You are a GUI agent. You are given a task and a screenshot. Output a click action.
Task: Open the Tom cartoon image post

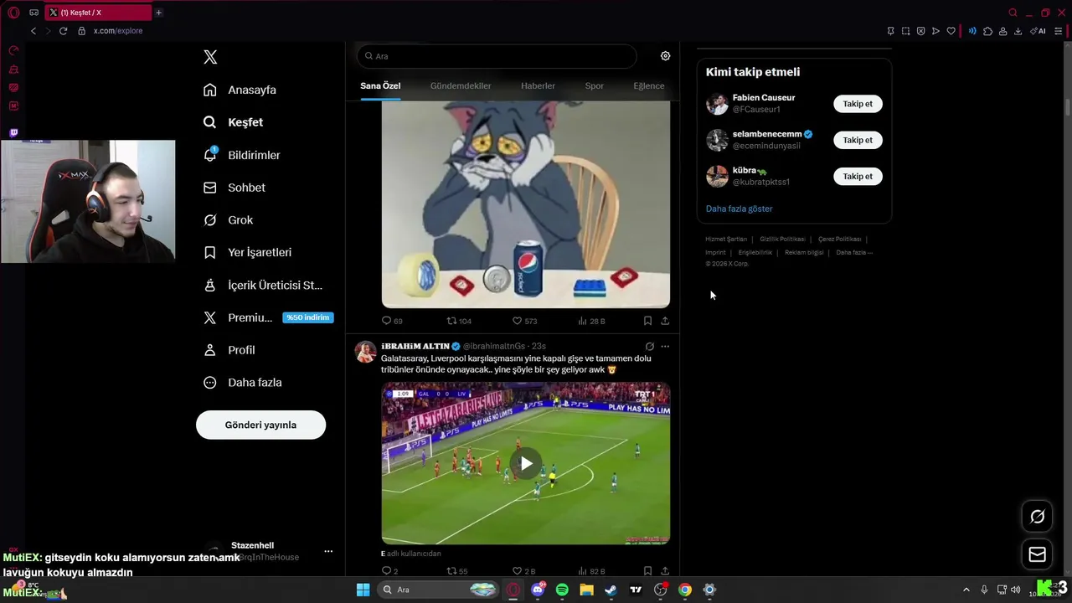pos(525,204)
